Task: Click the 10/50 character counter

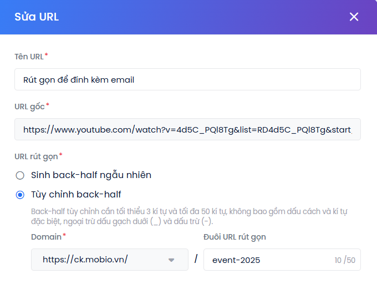Action: (345, 260)
